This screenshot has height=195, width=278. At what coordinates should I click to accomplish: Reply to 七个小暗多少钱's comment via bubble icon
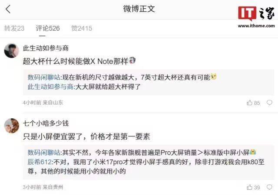point(269,187)
